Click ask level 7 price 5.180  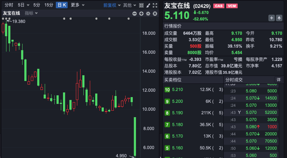click(177, 125)
